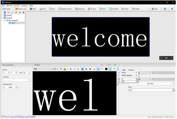Viewport: 177px width, 119px height.
Task: Click the copy icon above the screen tree
Action: [9, 12]
